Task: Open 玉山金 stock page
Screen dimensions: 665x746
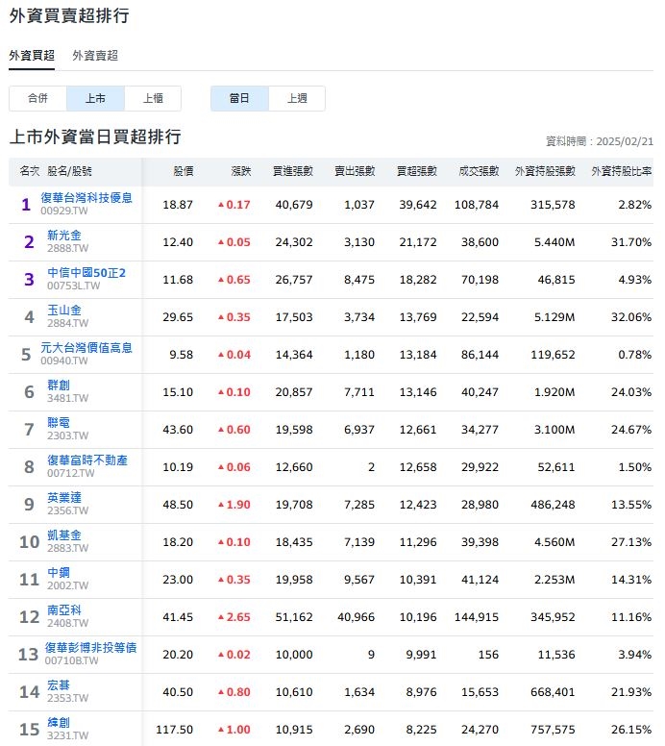Action: [x=64, y=311]
